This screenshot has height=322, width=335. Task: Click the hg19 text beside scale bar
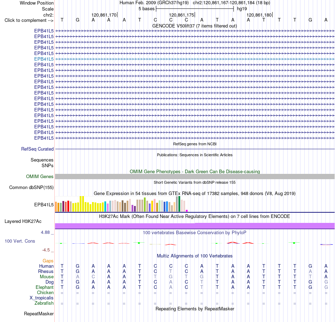click(242, 9)
